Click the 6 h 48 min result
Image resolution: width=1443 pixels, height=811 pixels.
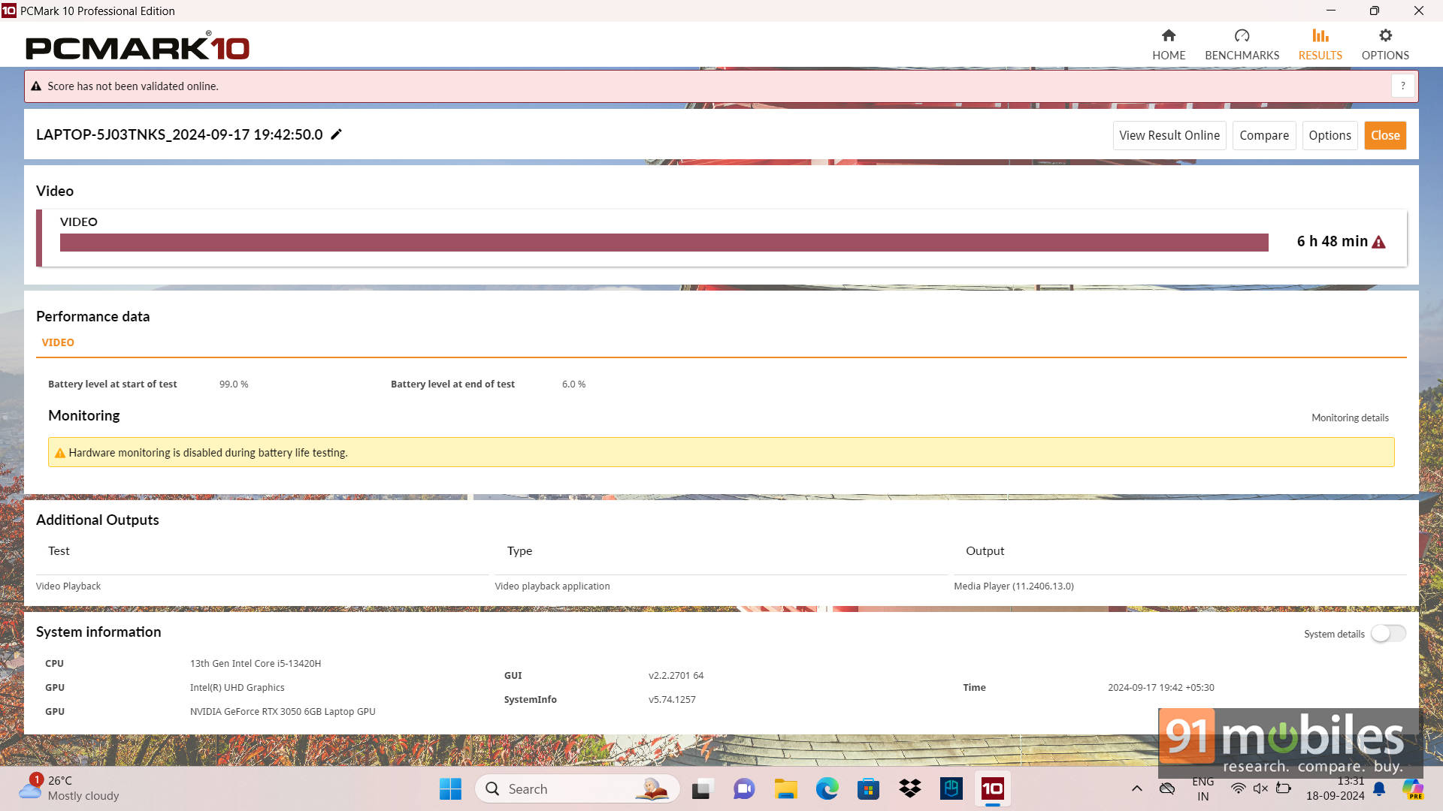tap(1332, 241)
